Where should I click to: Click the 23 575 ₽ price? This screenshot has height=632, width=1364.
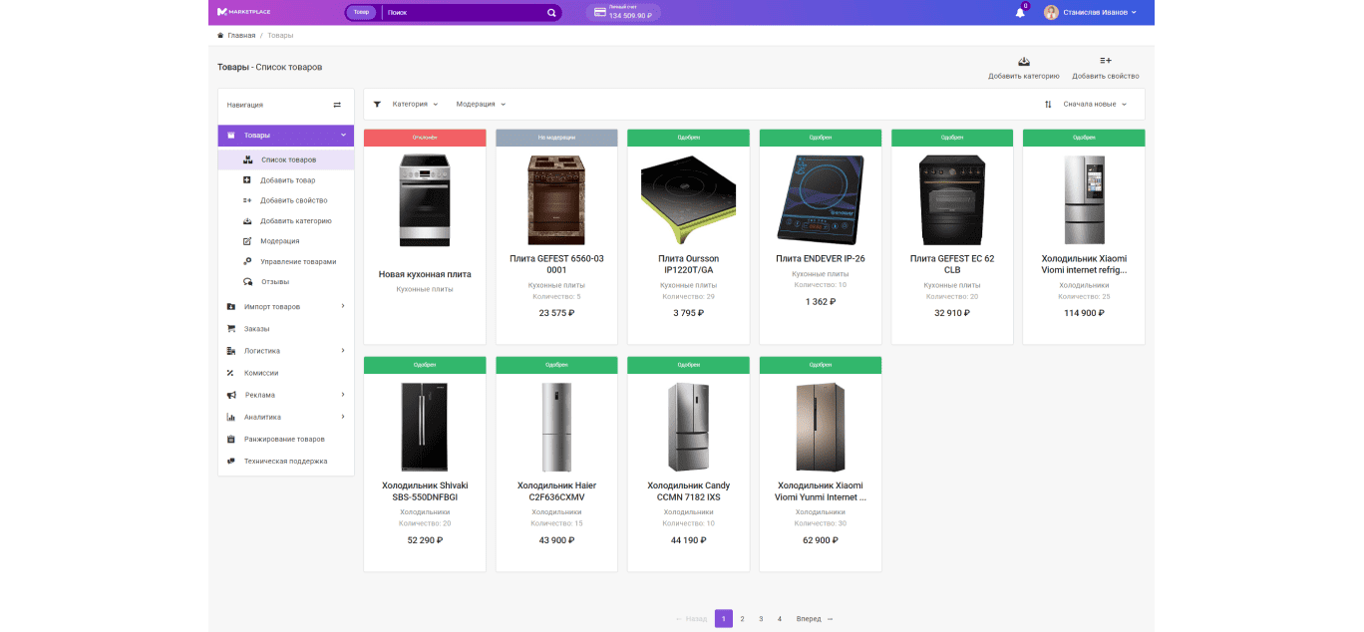point(556,313)
